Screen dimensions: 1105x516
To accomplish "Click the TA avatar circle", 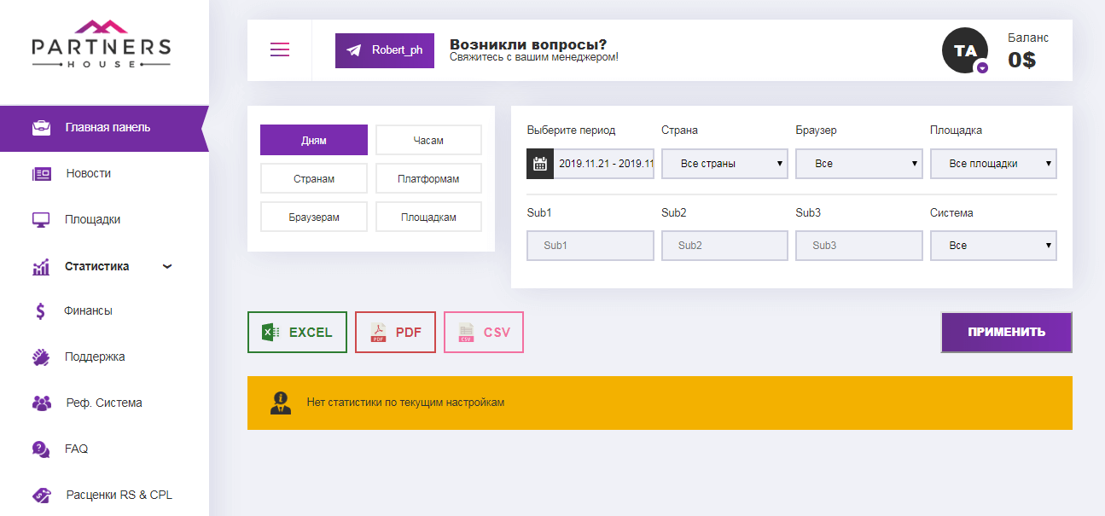I will click(x=964, y=51).
